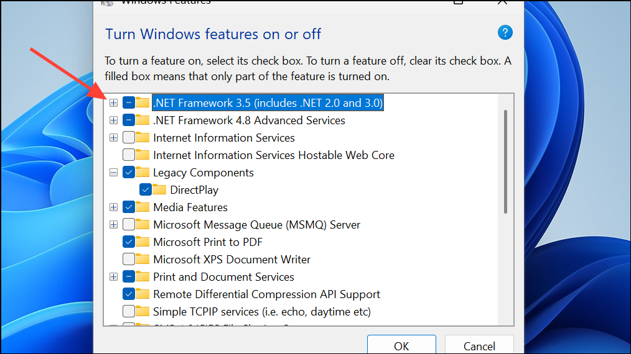The width and height of the screenshot is (631, 354).
Task: Toggle the .NET Framework 3.5 checkbox
Action: [129, 102]
